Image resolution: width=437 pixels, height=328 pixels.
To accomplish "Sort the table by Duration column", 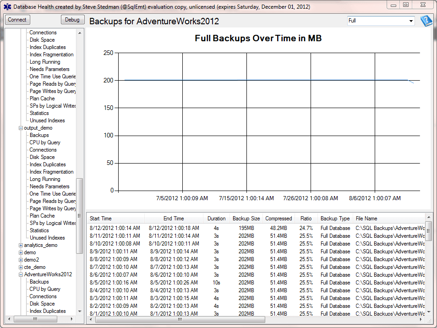I will click(216, 218).
